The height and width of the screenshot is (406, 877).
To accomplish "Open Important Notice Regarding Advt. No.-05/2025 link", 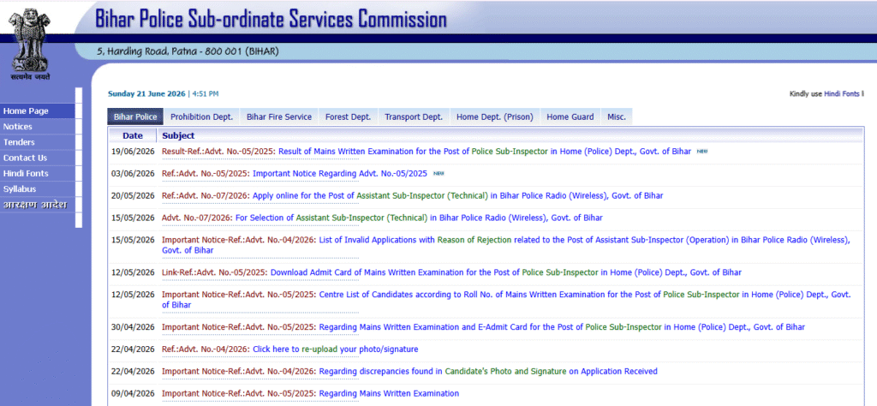I will [x=340, y=173].
